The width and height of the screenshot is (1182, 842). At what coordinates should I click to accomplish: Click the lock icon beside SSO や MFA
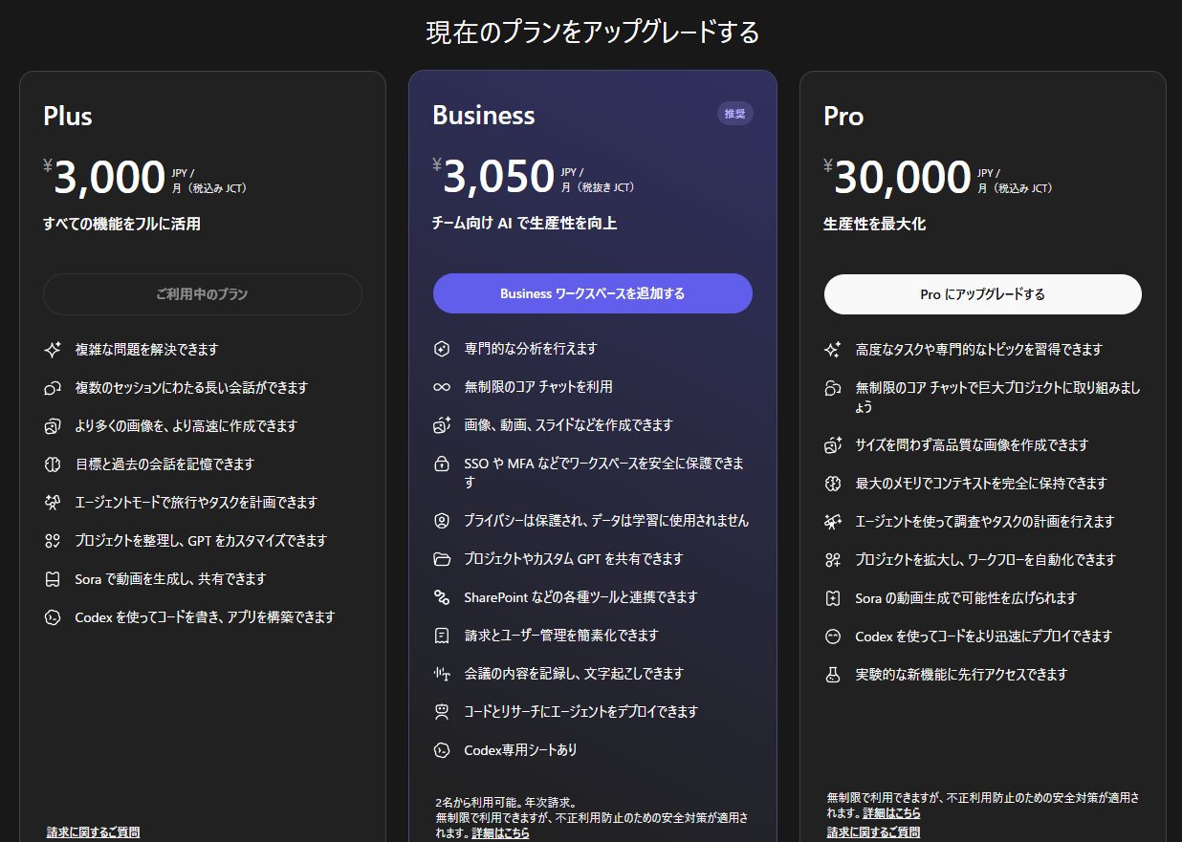tap(441, 464)
